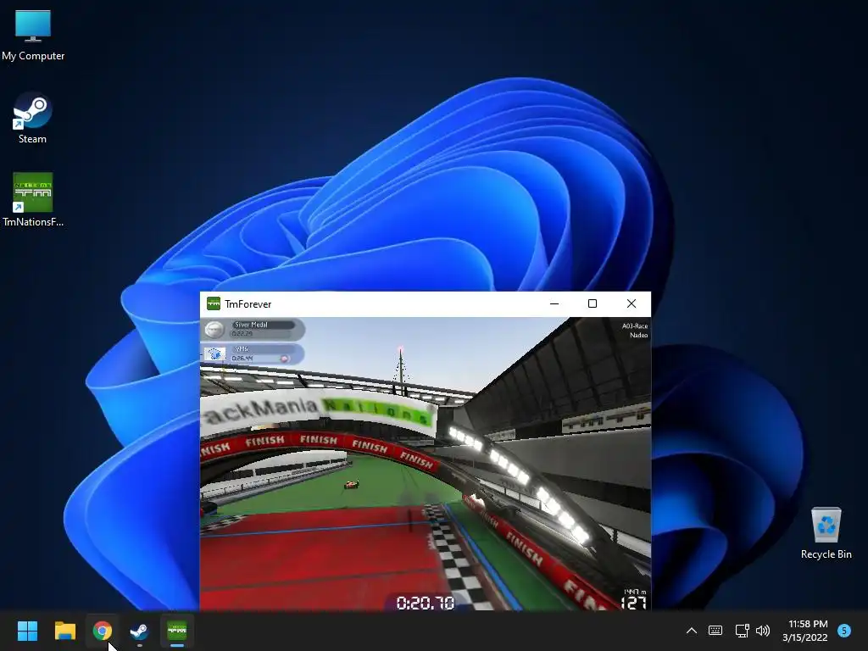
Task: Click the Silver Medal panel in game
Action: point(253,330)
